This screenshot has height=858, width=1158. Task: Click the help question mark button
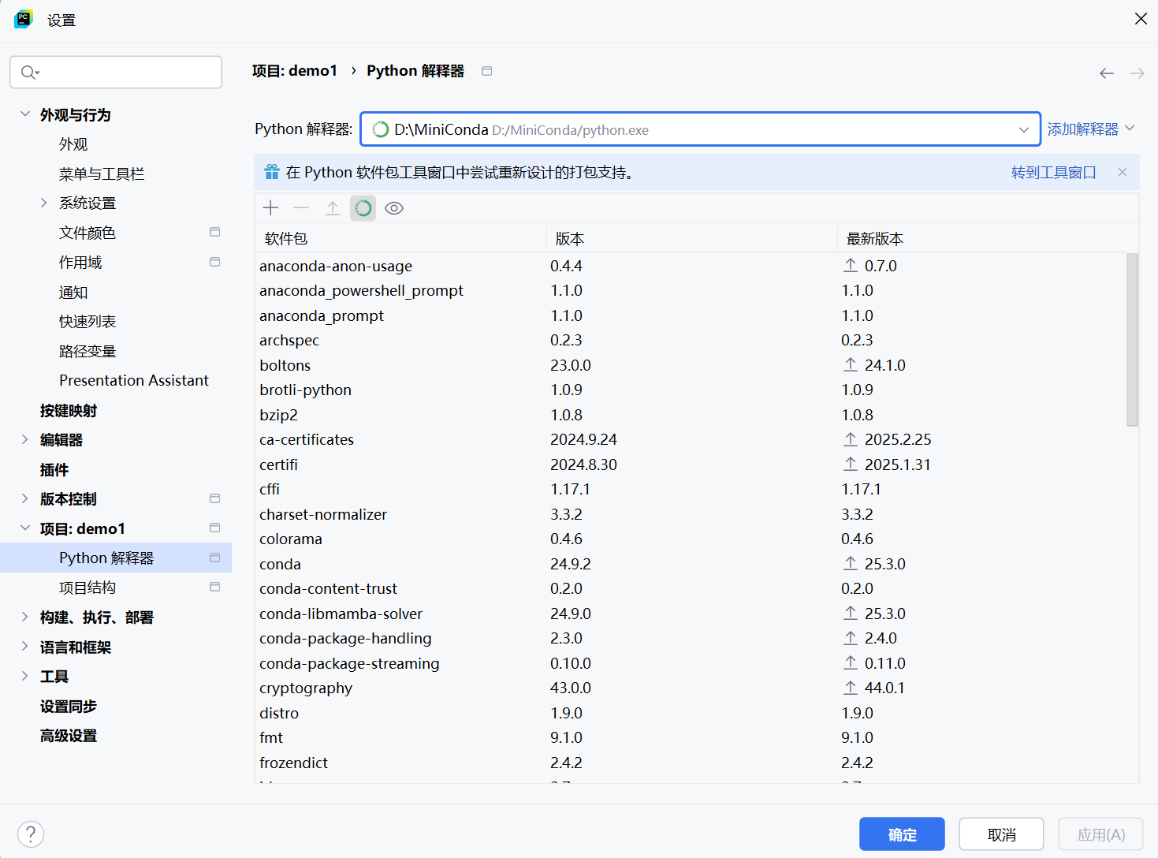tap(30, 834)
